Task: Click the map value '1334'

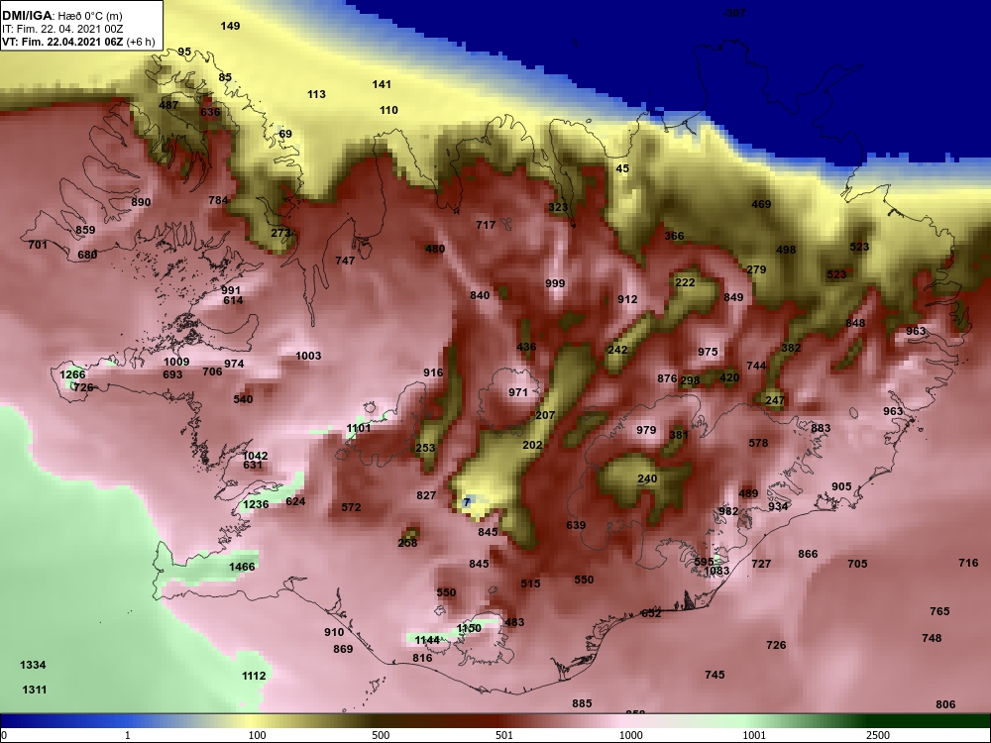Action: pos(33,665)
